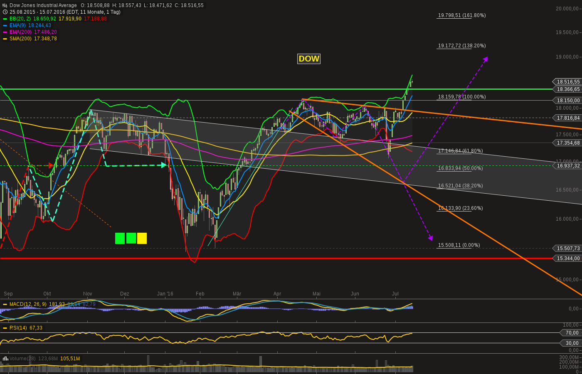Select the 16.521,04 (38.20%) Fibonacci label
The height and width of the screenshot is (374, 582).
(x=461, y=186)
